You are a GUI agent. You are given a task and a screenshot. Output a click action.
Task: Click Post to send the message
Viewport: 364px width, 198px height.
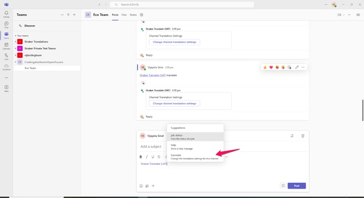pos(297,186)
